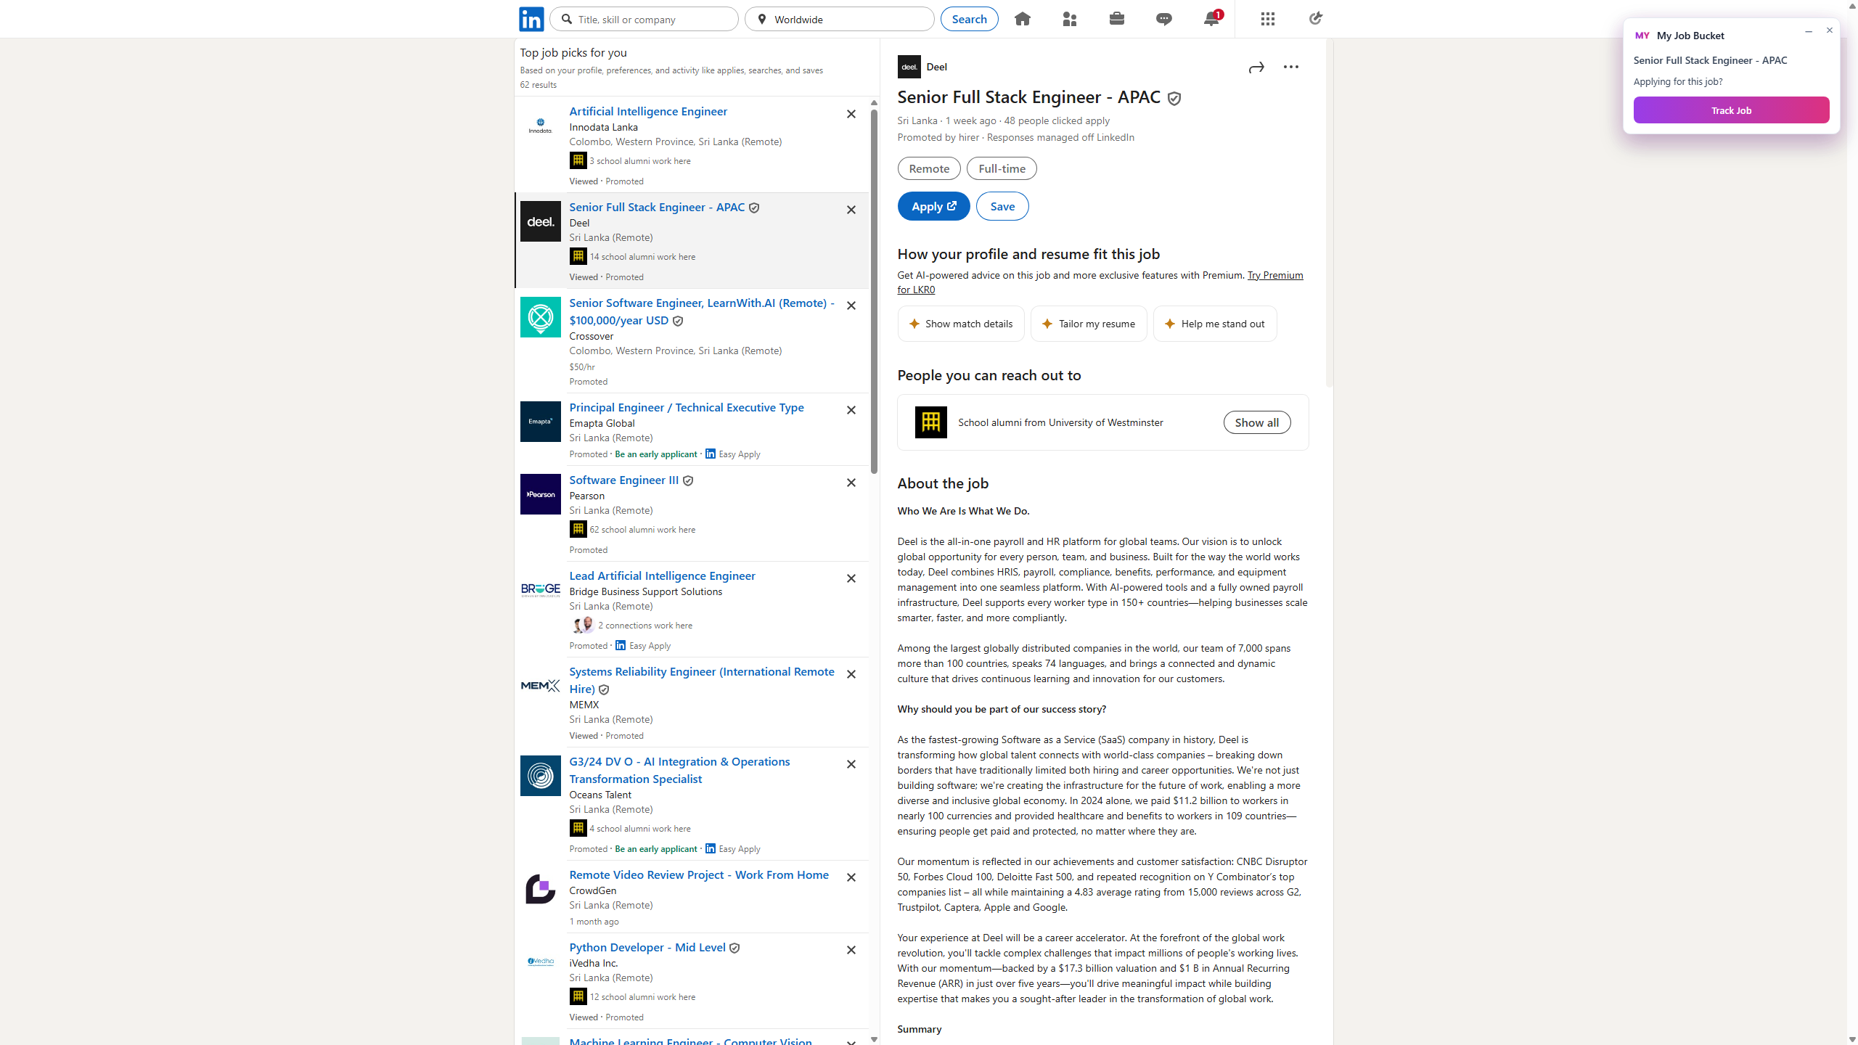Open the Software Engineer III job listing

click(624, 480)
